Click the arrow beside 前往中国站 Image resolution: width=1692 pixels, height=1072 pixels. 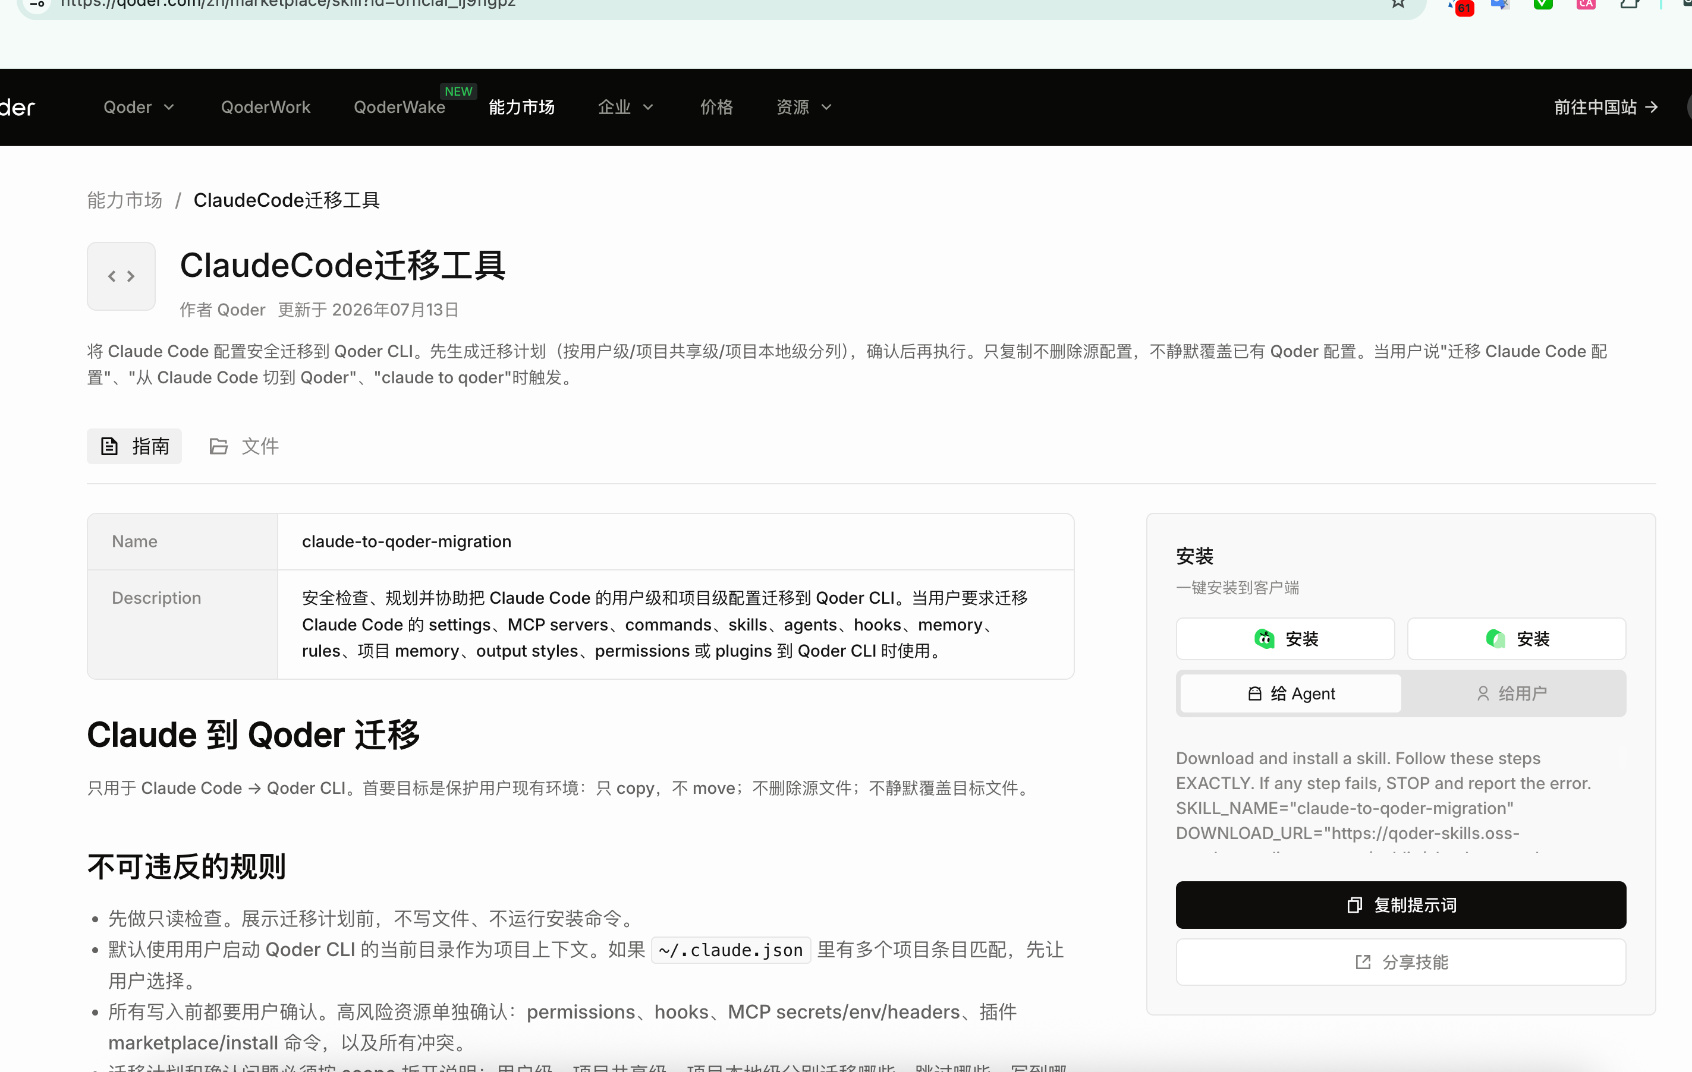click(x=1652, y=108)
